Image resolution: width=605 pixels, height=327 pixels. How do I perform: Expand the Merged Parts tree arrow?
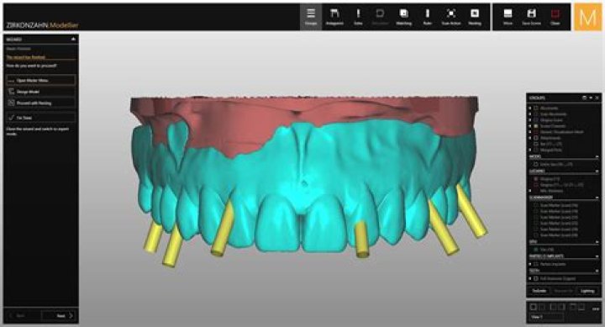pos(530,150)
